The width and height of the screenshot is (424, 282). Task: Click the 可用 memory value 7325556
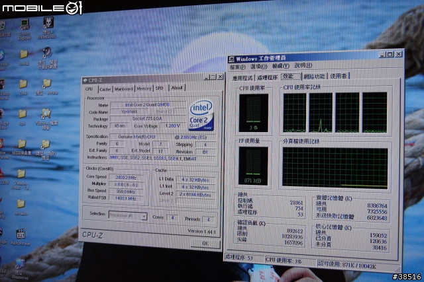click(x=377, y=212)
